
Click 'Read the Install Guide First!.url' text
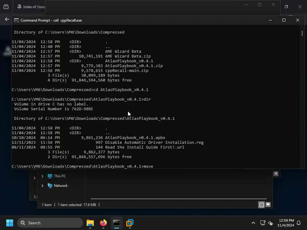145,147
